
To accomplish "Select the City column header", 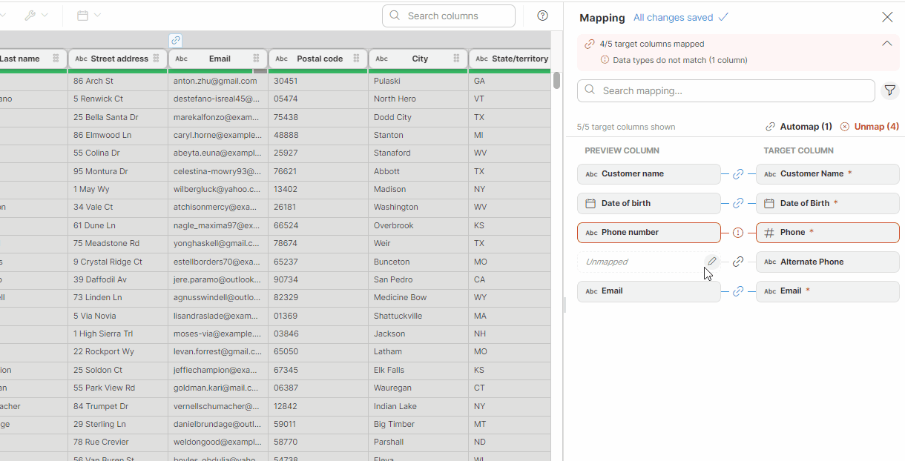I will (x=420, y=59).
